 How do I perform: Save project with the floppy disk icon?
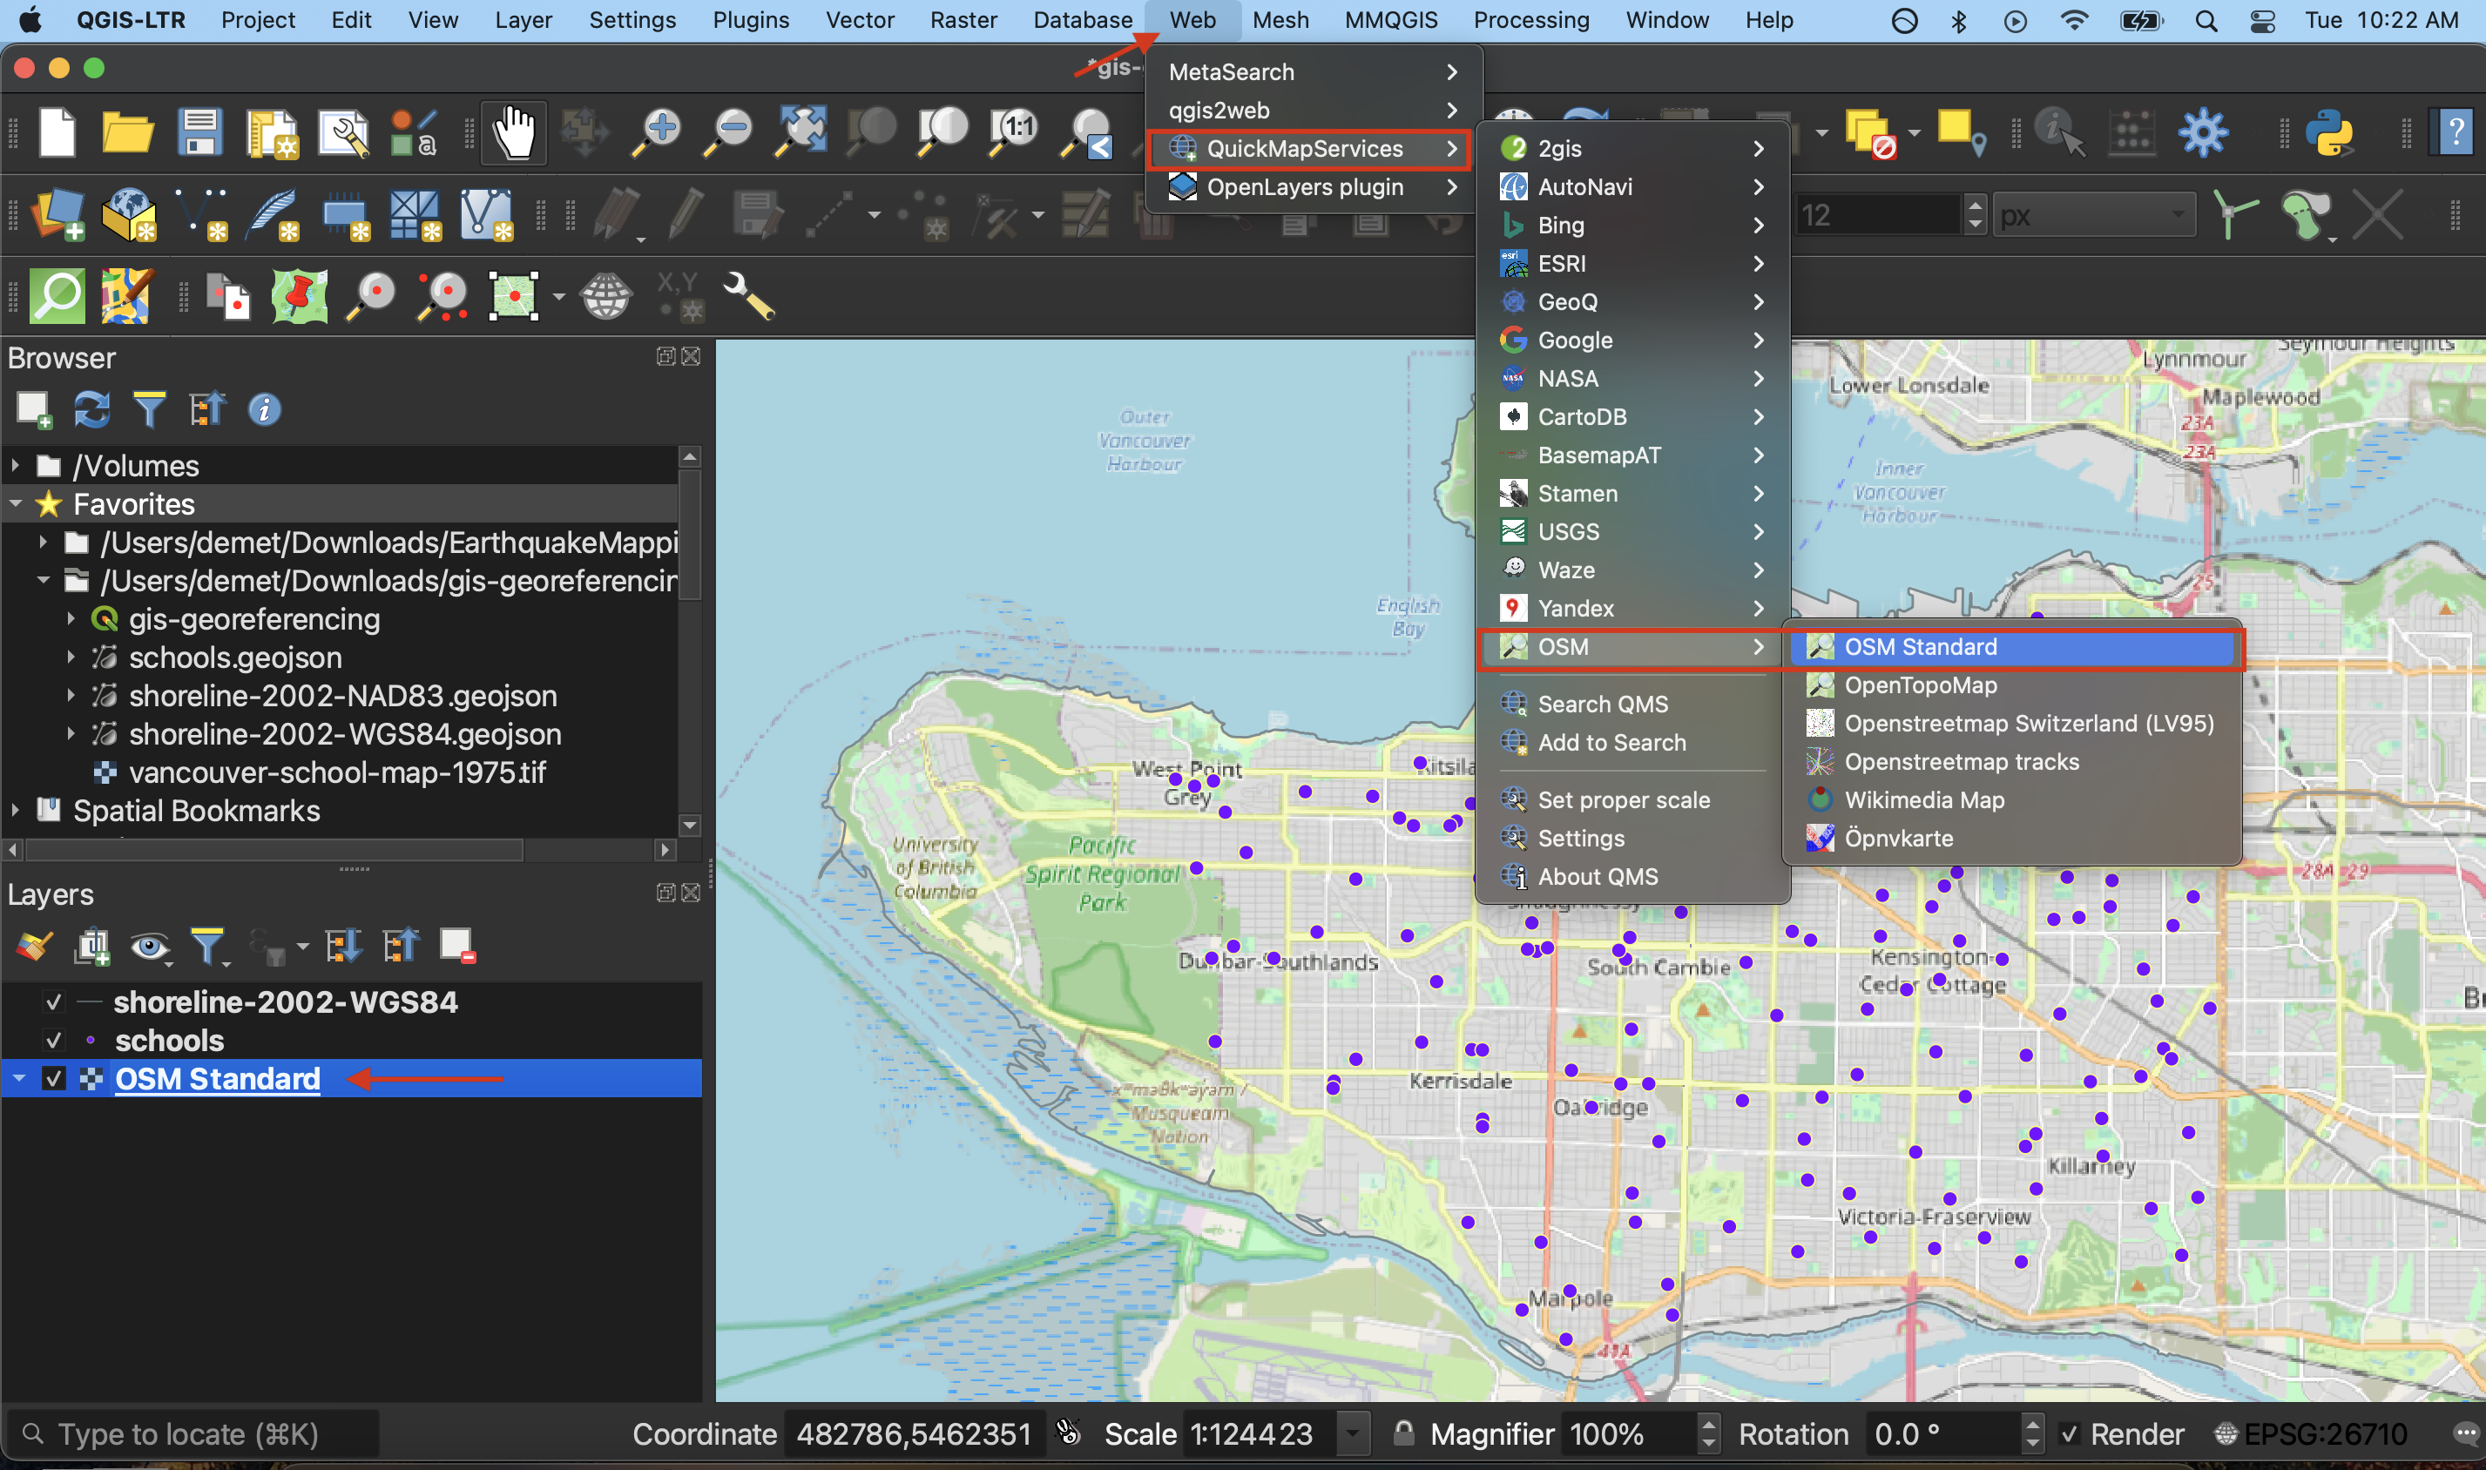(x=199, y=132)
